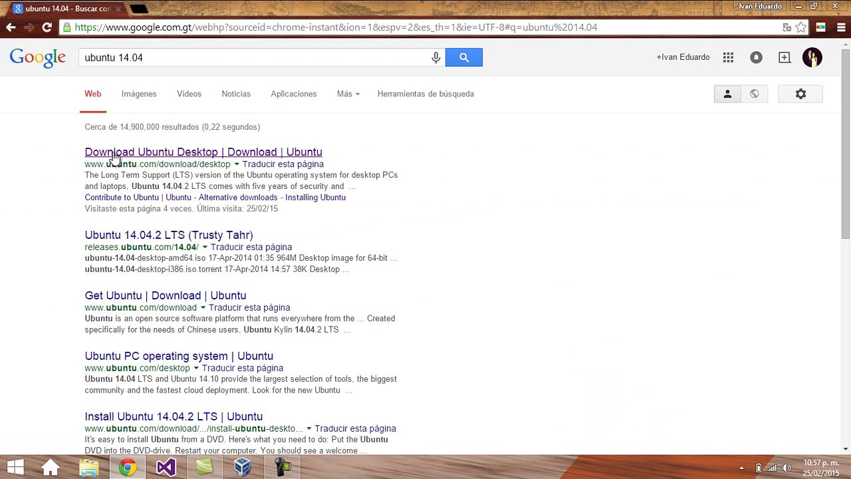Open Herramientas de búsqueda
The image size is (851, 479).
pos(425,94)
